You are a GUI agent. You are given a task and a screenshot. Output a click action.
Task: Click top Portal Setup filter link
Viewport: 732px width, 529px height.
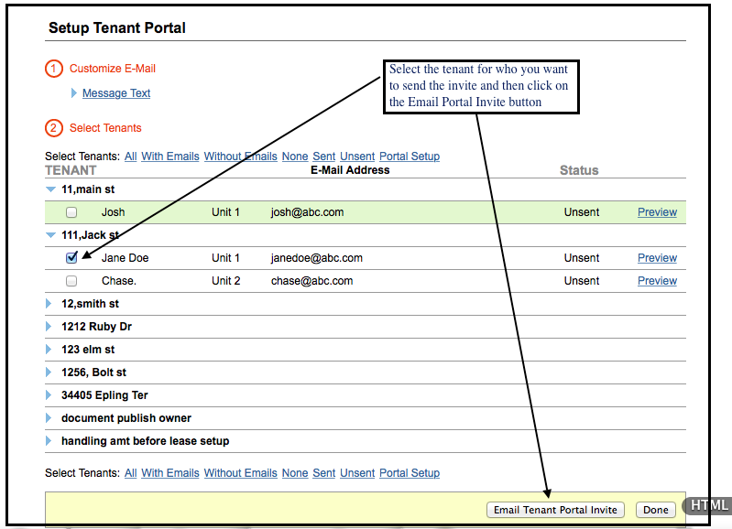[410, 157]
